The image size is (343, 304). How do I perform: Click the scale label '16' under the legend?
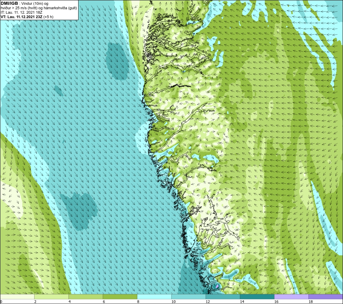pos(276,302)
